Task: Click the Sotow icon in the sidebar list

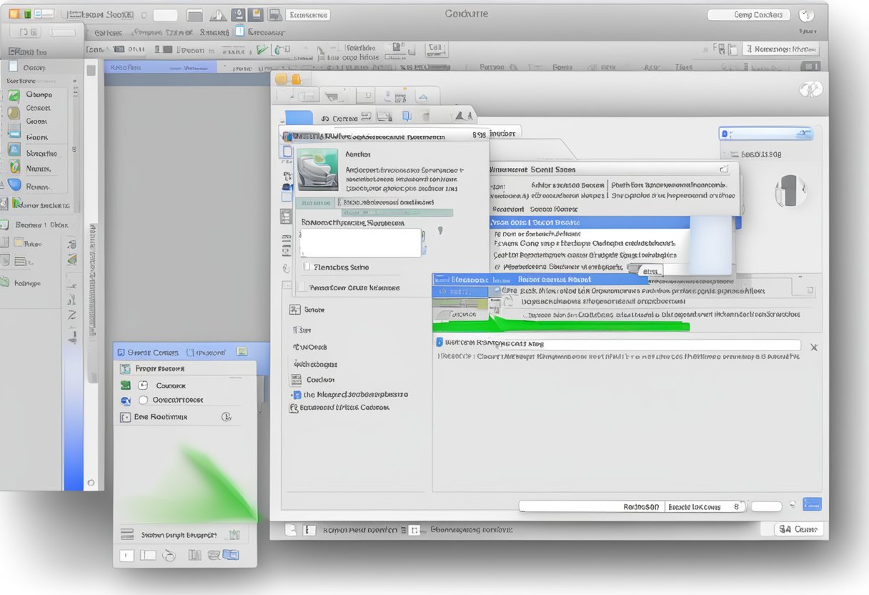Action: 294,310
